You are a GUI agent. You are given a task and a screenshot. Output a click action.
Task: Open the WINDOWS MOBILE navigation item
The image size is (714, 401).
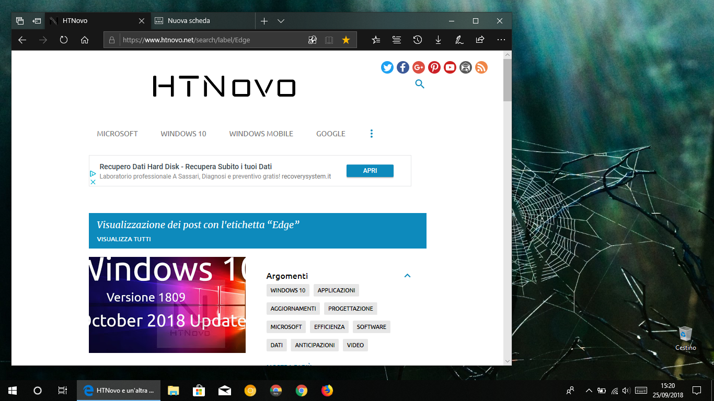tap(261, 134)
